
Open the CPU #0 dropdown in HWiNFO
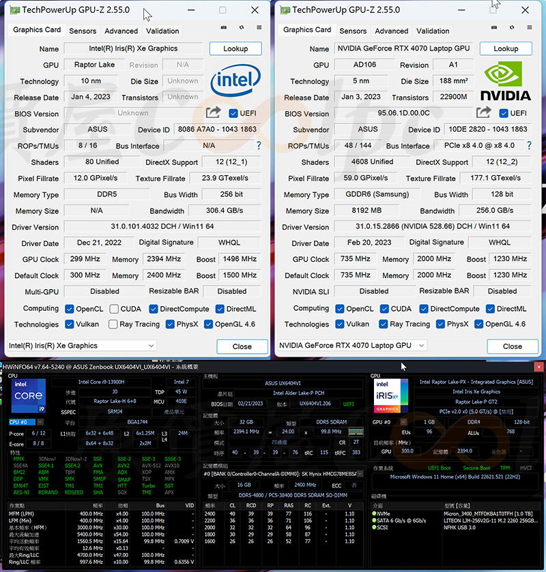(x=26, y=422)
